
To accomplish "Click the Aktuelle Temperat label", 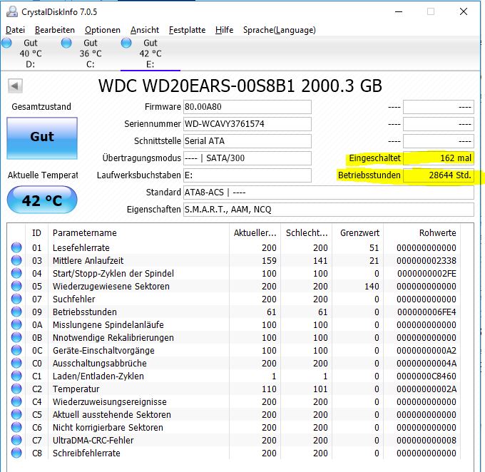I will point(43,175).
